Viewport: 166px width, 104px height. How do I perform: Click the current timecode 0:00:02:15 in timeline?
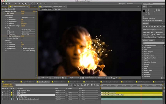click(x=8, y=84)
